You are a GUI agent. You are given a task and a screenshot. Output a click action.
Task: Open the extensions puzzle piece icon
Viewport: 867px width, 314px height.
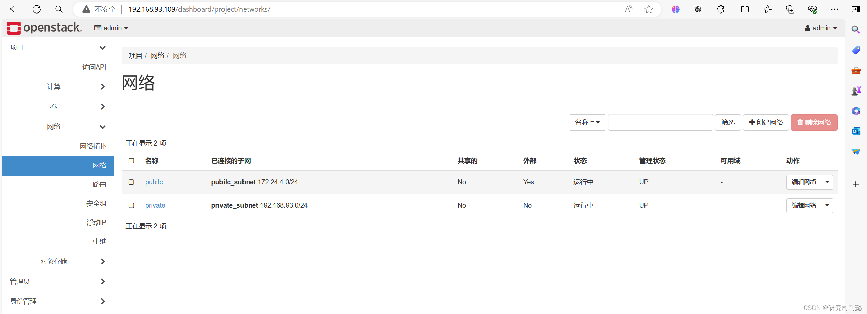point(720,9)
